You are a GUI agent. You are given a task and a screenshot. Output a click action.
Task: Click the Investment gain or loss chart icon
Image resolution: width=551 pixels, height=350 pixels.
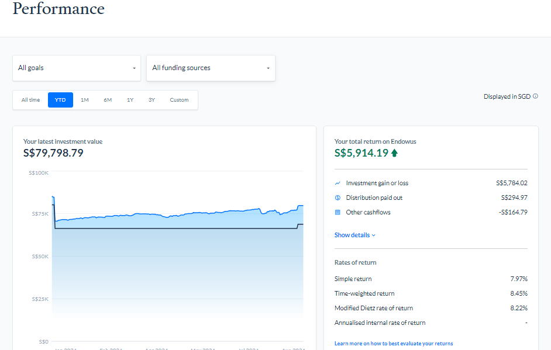coord(338,183)
